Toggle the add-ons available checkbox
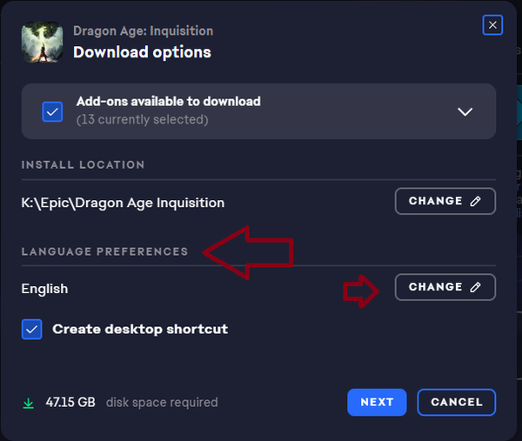The height and width of the screenshot is (441, 522). (x=52, y=111)
